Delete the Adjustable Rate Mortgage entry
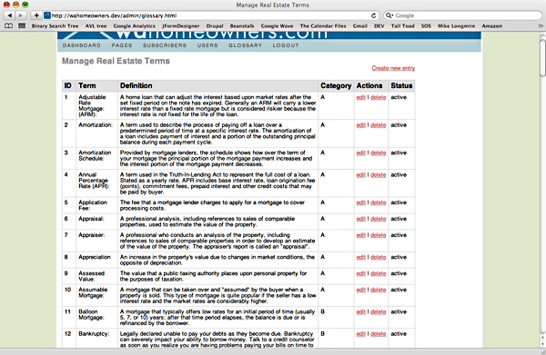The image size is (546, 355). [x=379, y=97]
